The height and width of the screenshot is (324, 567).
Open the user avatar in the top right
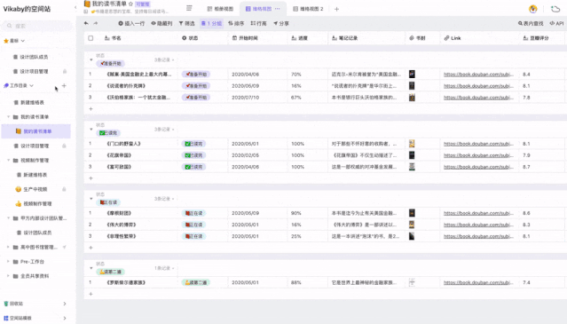(533, 9)
